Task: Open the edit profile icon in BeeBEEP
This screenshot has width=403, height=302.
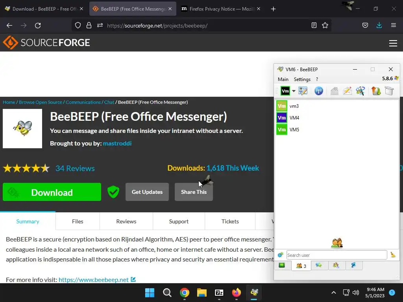Action: point(303,91)
